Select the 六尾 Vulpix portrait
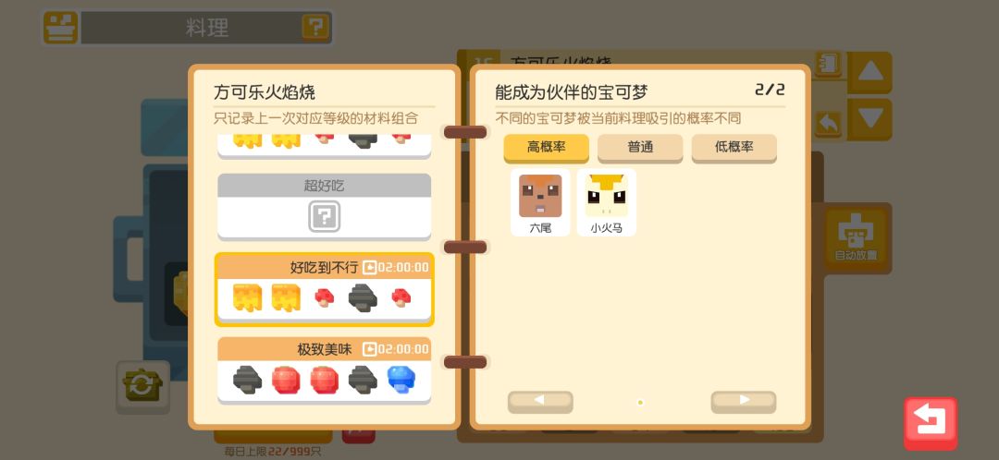The image size is (999, 460). pyautogui.click(x=540, y=202)
